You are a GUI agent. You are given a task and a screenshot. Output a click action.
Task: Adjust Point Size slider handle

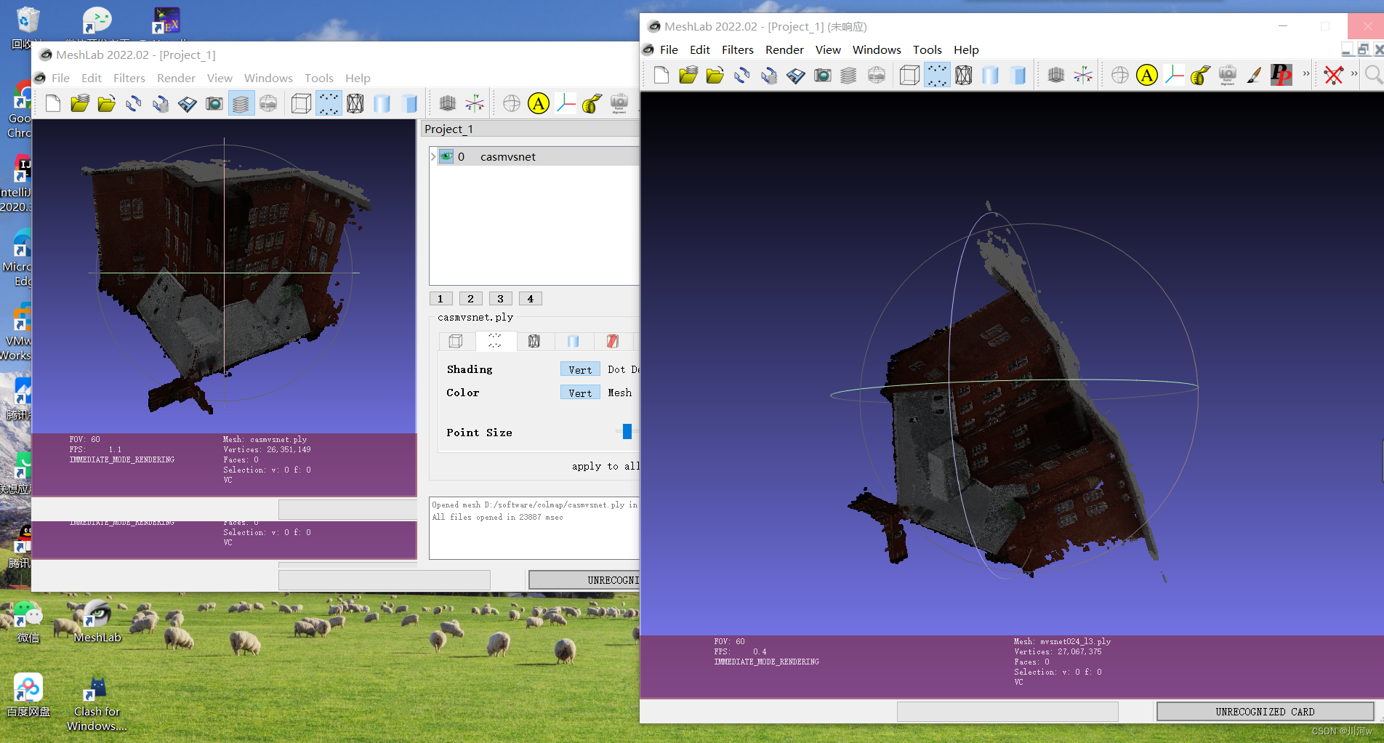tap(627, 431)
